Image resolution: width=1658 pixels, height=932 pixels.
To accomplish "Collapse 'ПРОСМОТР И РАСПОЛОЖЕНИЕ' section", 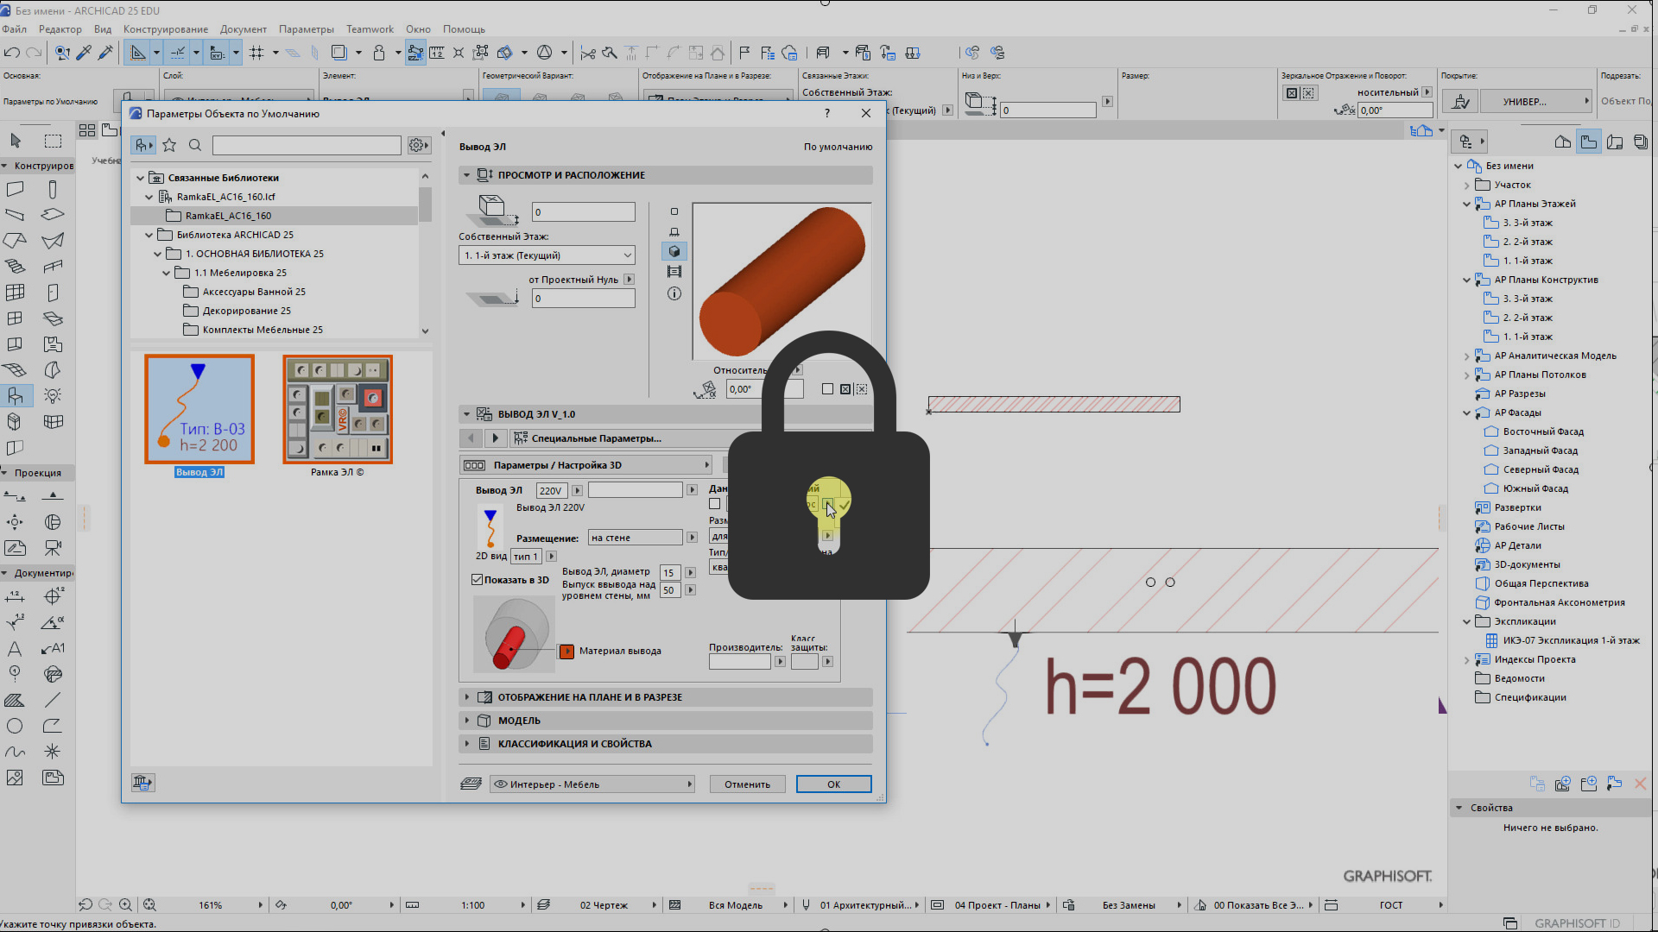I will (467, 175).
